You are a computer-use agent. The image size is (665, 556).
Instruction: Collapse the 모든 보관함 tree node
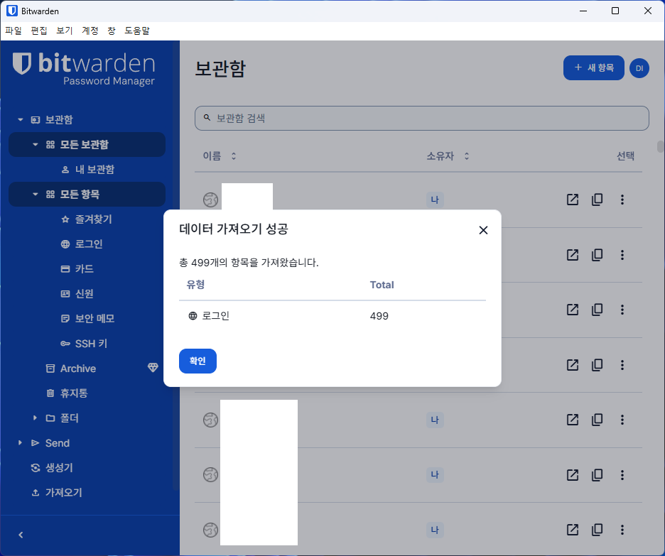pos(36,145)
